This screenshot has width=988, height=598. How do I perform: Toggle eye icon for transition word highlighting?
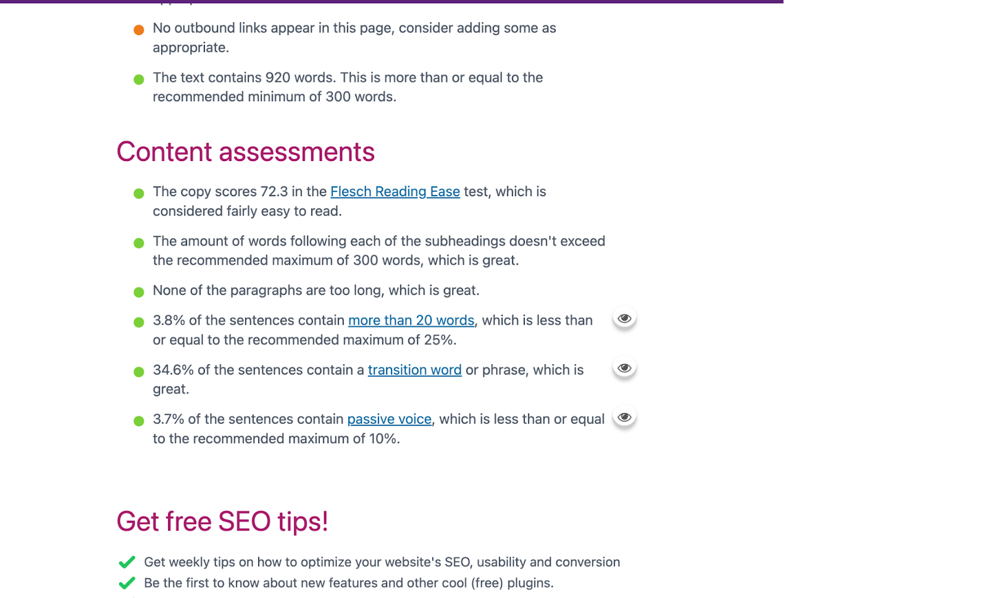point(624,368)
